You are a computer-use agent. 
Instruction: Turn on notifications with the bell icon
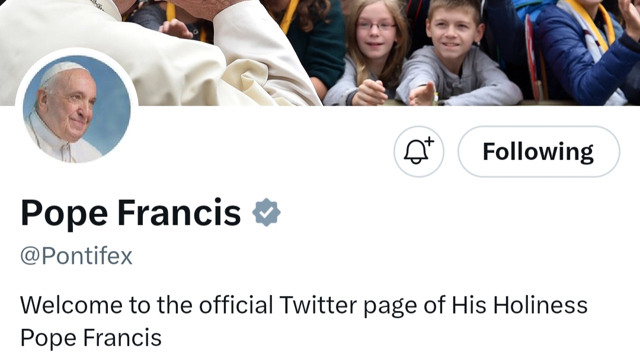(x=418, y=152)
